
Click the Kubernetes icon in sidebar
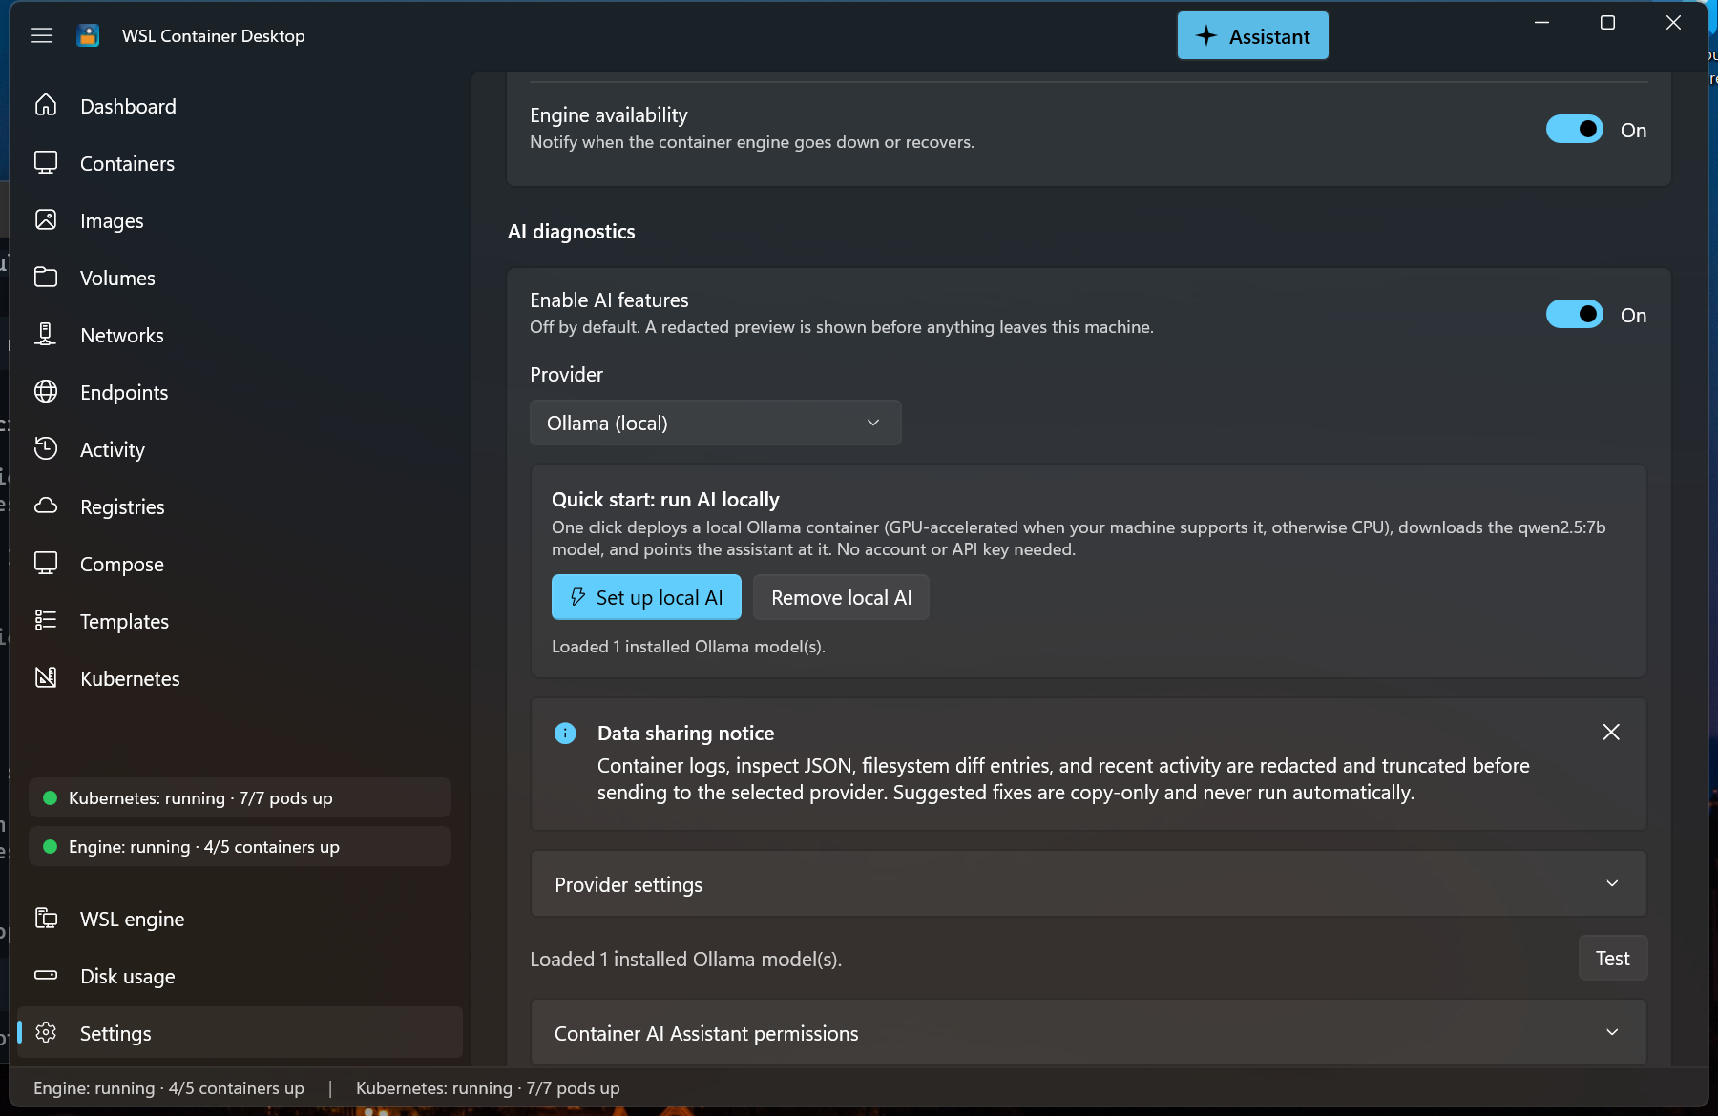point(46,677)
